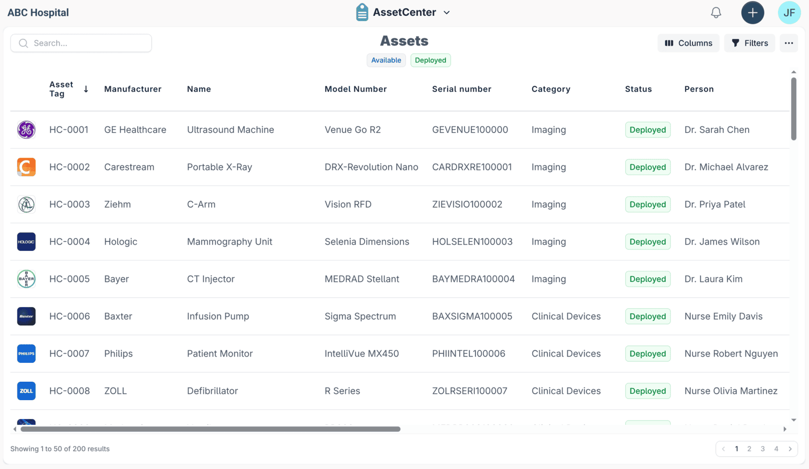Viewport: 809px width, 469px height.
Task: Select the C-Arm asset name
Action: [201, 205]
